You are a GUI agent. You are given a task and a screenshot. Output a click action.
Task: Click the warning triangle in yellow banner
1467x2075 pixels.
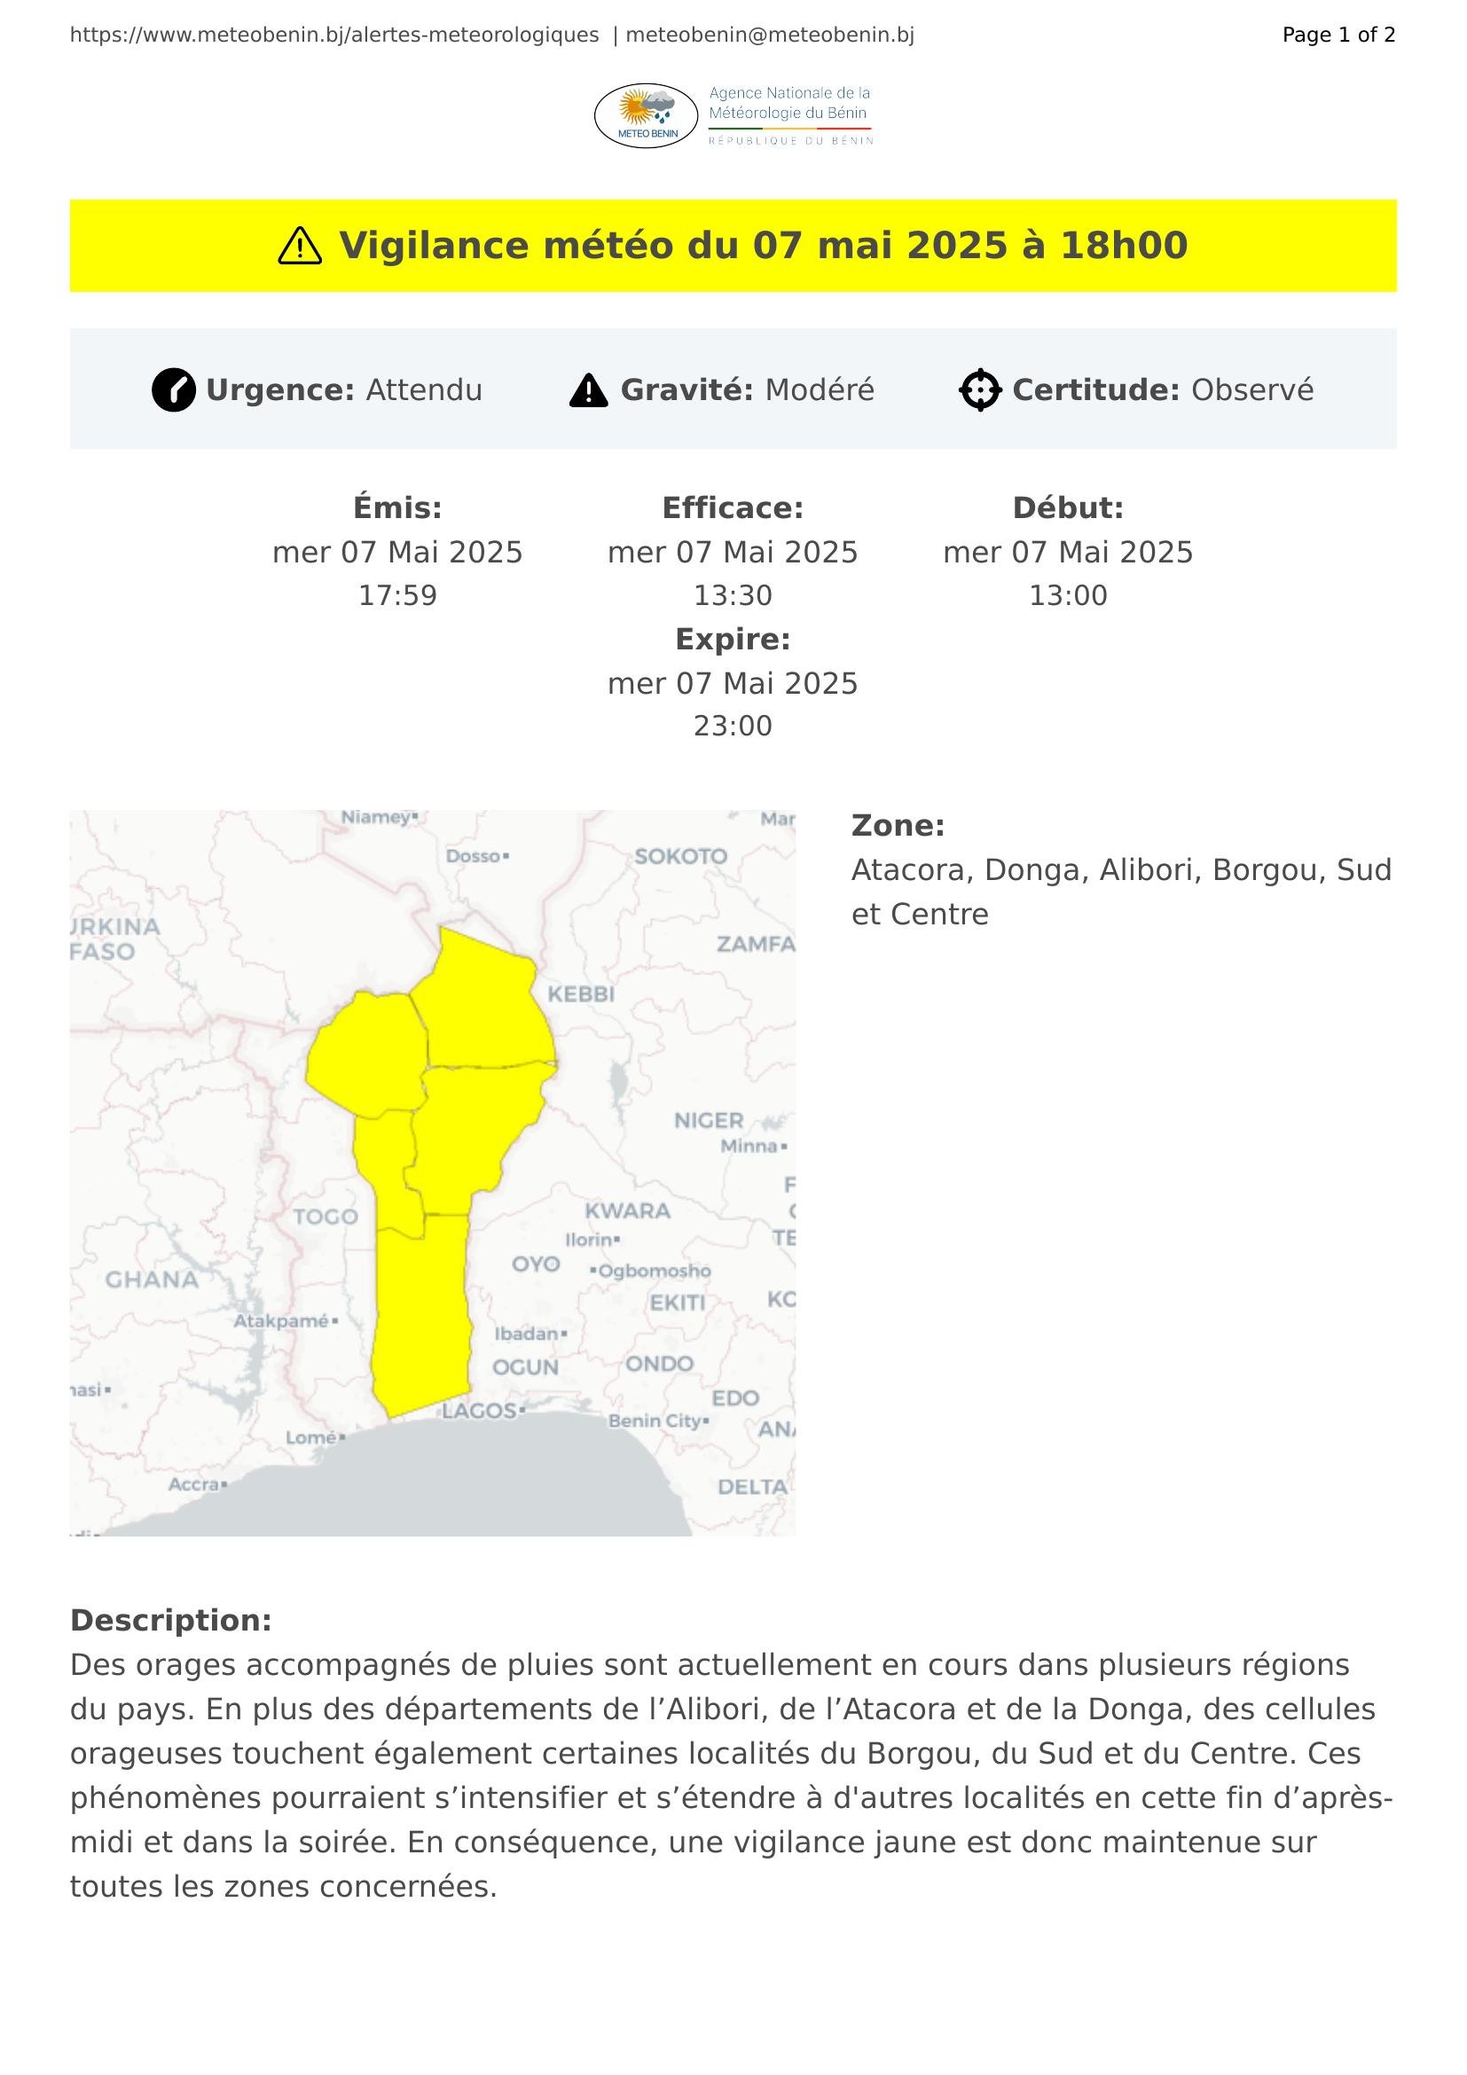tap(300, 246)
